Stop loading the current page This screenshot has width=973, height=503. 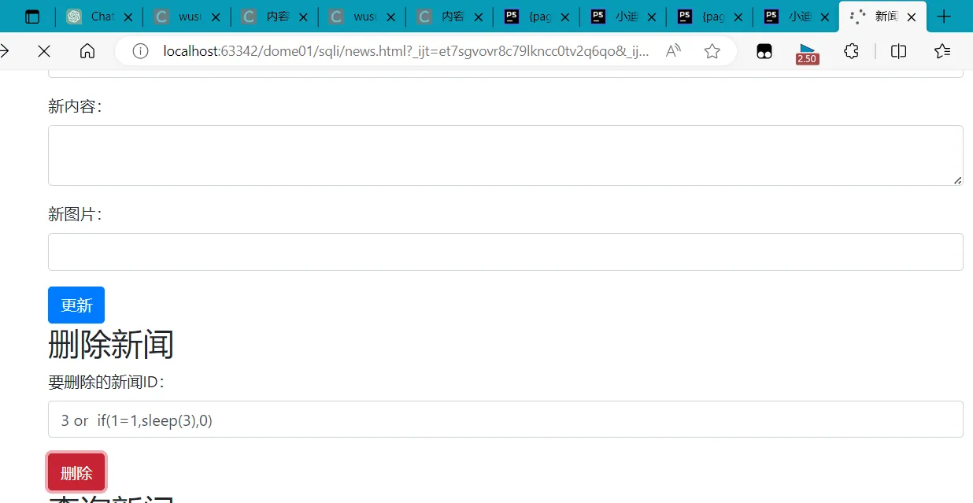[x=44, y=51]
